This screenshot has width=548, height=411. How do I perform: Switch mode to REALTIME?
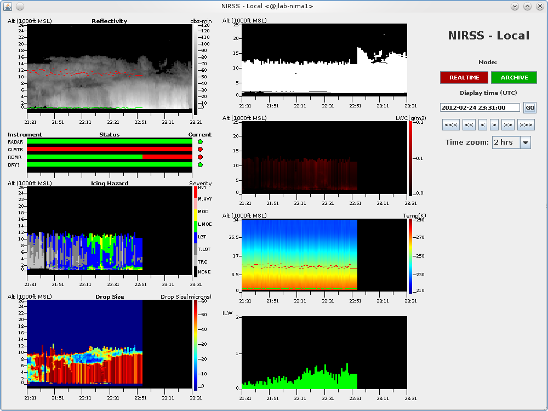pyautogui.click(x=464, y=78)
